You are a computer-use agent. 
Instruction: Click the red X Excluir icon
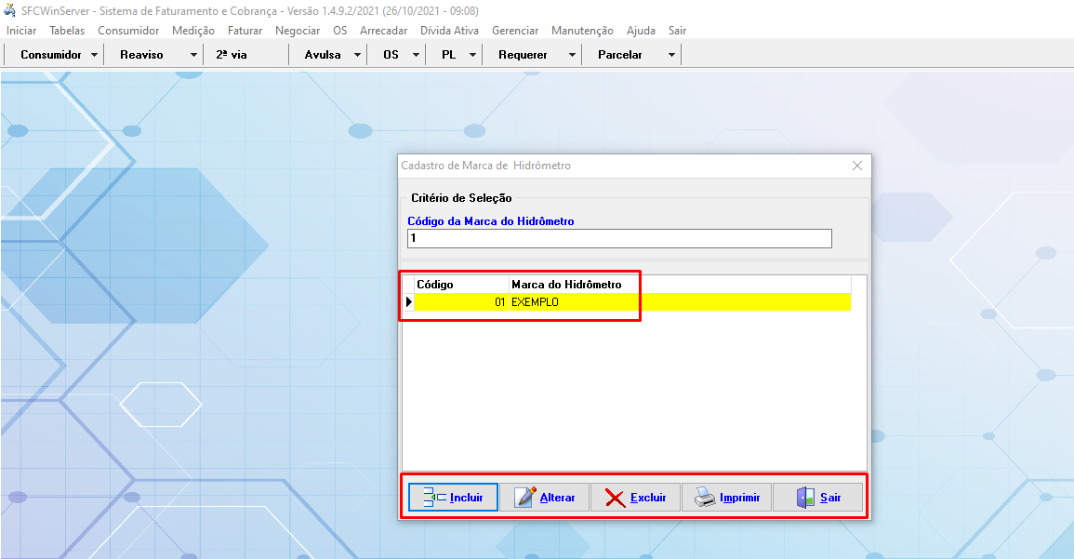[615, 498]
